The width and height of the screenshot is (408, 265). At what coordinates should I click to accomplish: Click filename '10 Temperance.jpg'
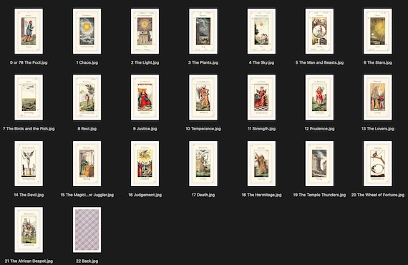coord(203,129)
